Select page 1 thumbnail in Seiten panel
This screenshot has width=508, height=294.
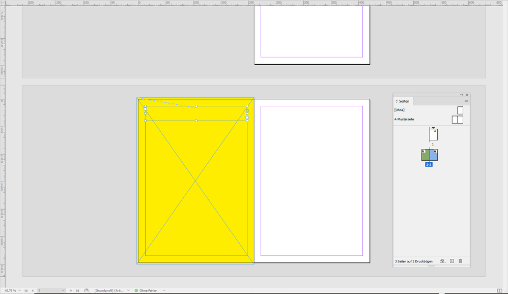434,135
